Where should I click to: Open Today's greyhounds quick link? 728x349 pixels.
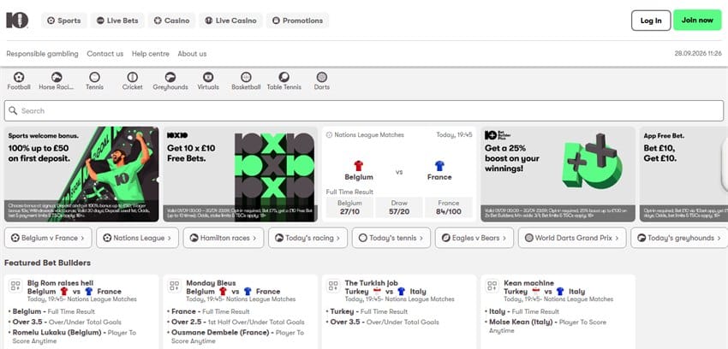point(680,238)
